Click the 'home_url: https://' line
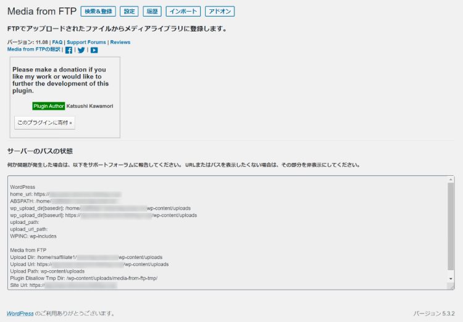Image resolution: width=463 pixels, height=322 pixels. pyautogui.click(x=65, y=194)
